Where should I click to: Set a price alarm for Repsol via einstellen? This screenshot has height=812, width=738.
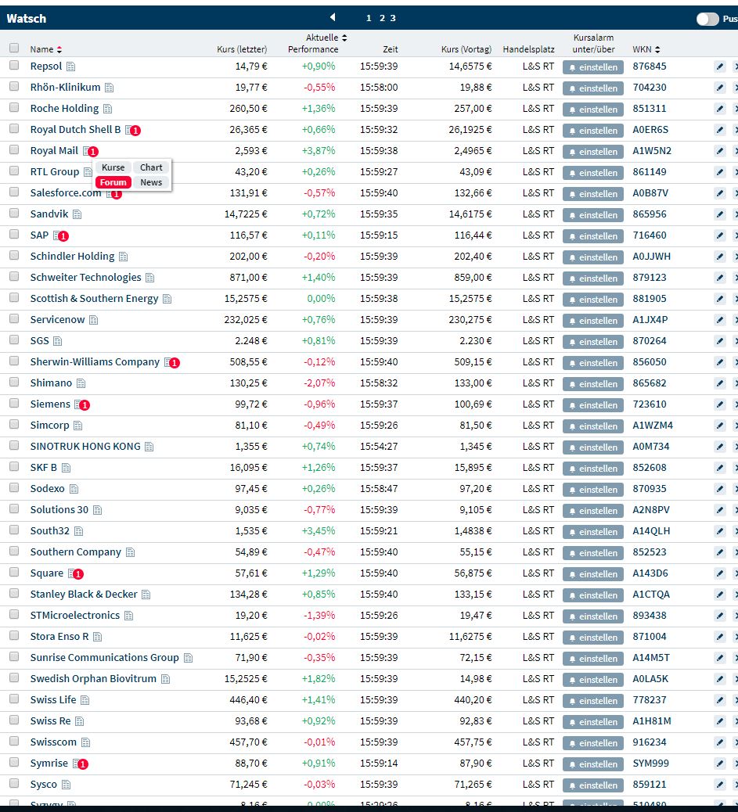pos(593,67)
